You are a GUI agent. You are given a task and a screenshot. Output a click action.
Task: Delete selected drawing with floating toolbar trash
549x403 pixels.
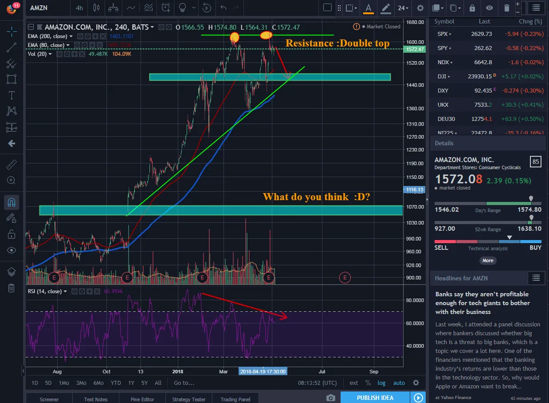(507, 8)
